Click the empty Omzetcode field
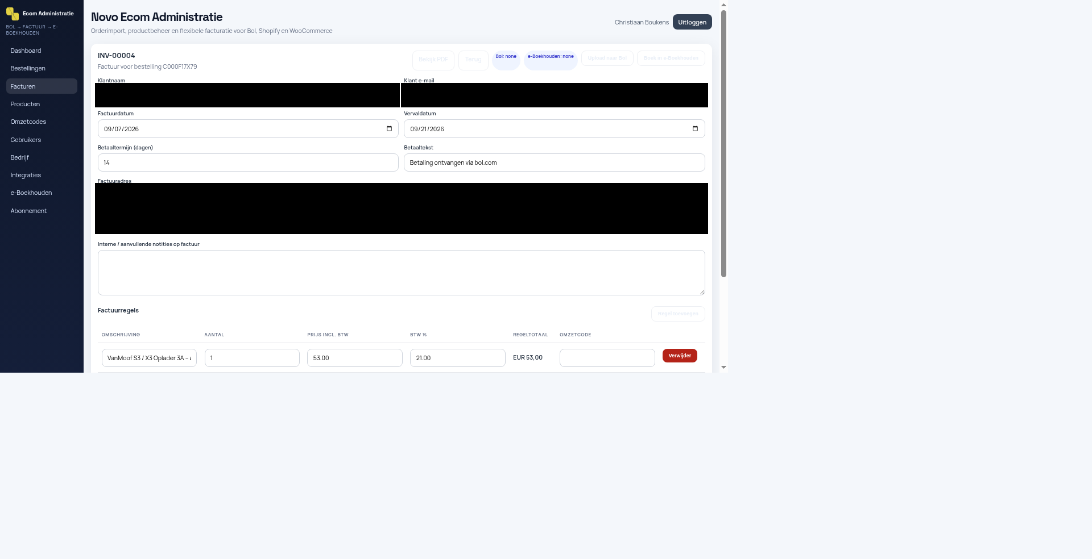Image resolution: width=1092 pixels, height=559 pixels. 607,358
